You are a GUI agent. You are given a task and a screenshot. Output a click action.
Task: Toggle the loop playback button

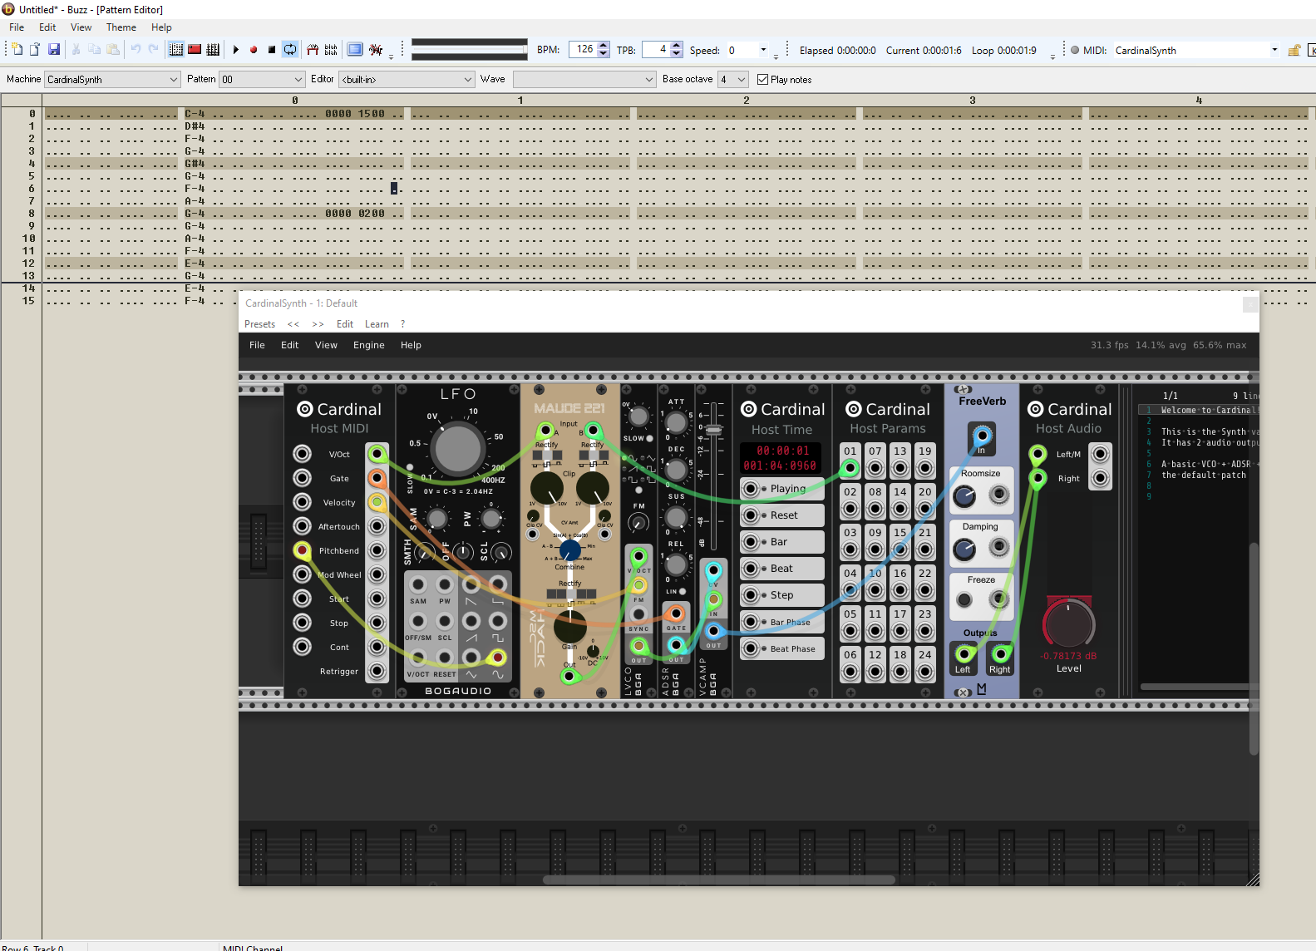point(290,50)
